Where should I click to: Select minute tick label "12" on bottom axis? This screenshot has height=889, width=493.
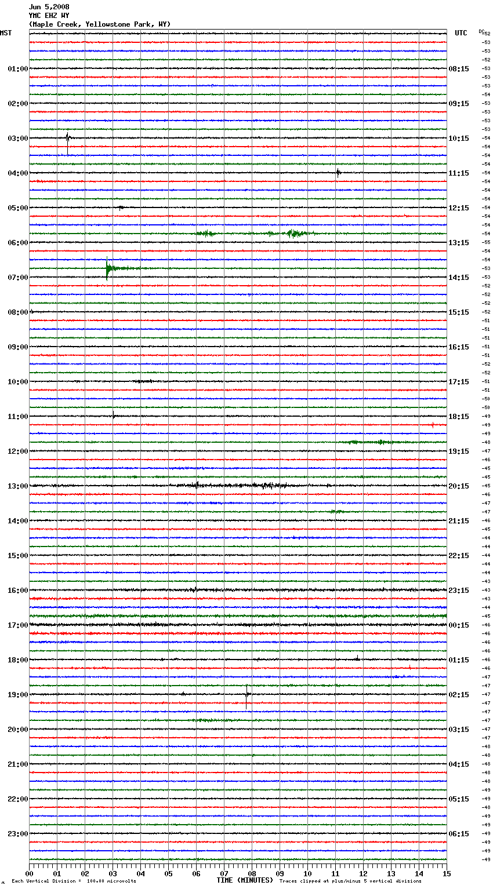363,873
